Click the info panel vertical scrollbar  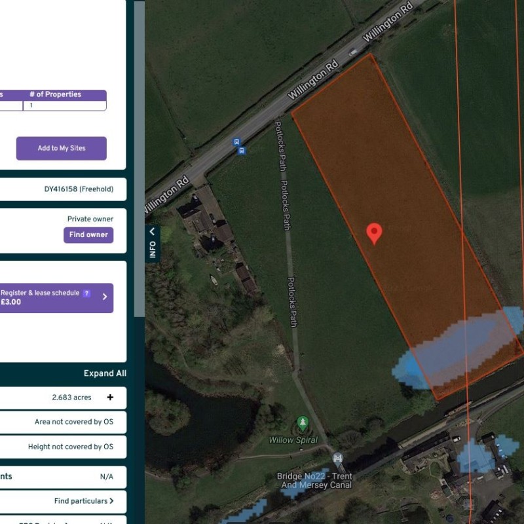point(139,157)
